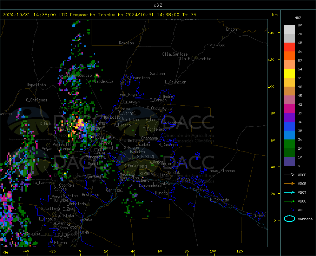Pick the light blue 30–35 dBZ swatch
The image size is (316, 256).
(289, 135)
